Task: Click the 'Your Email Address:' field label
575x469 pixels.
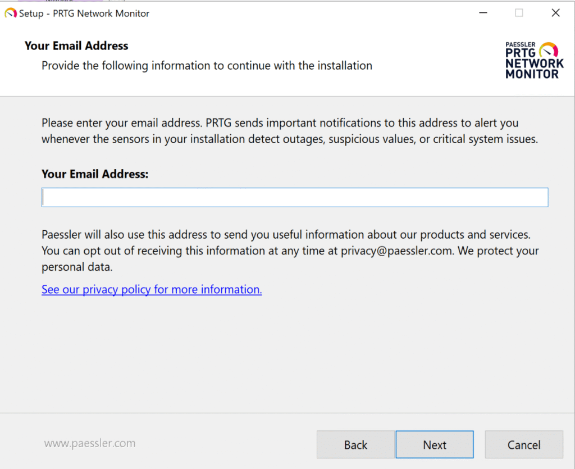Action: pyautogui.click(x=95, y=174)
